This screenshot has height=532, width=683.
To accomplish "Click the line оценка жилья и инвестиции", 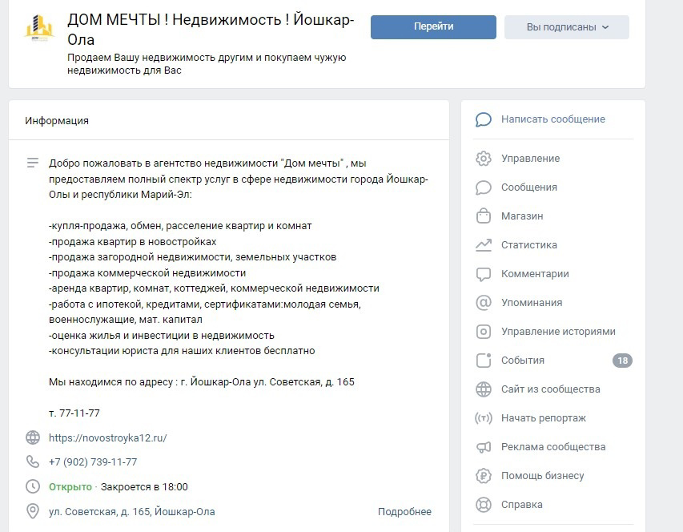I will pos(162,336).
